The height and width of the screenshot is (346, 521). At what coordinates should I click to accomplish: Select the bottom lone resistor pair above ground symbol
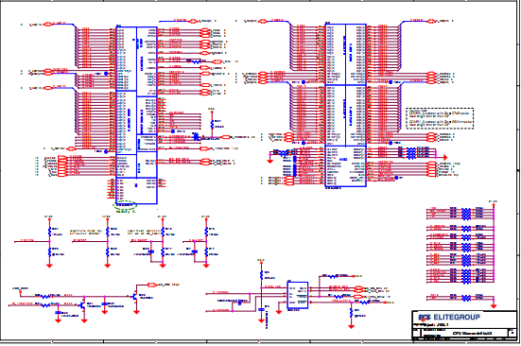coord(466,298)
